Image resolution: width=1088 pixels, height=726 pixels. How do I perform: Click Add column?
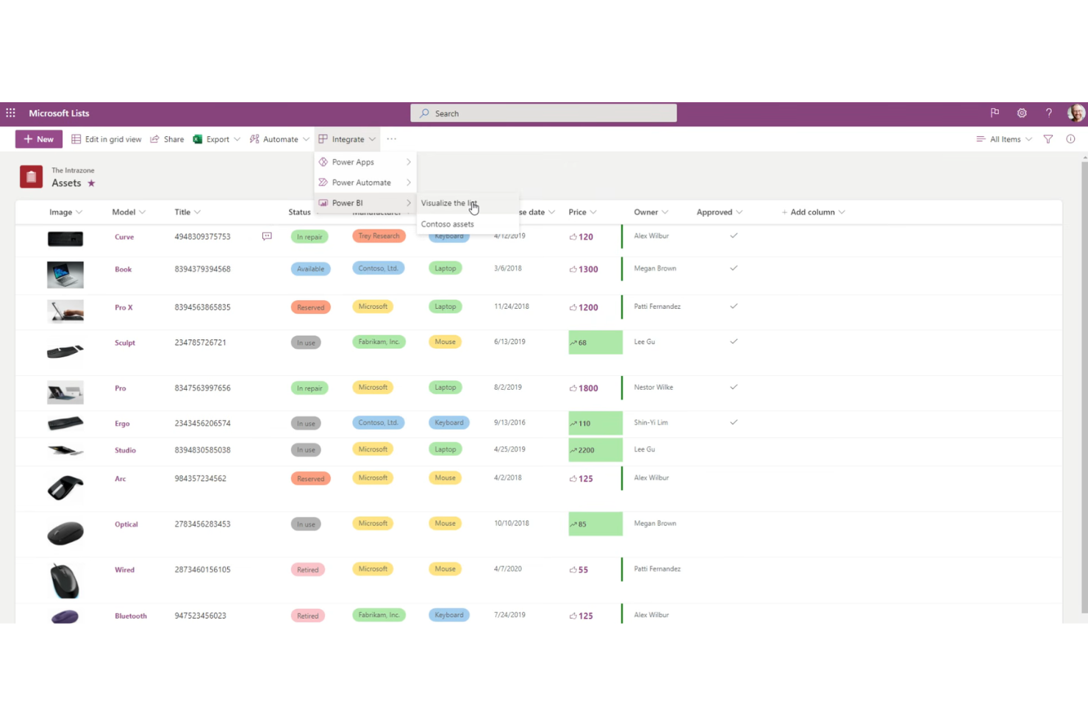813,212
